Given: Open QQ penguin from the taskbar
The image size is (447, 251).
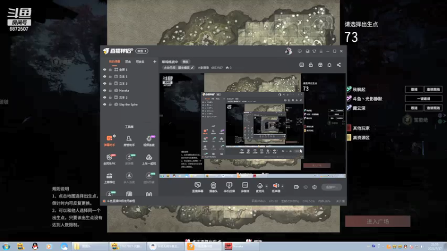Looking at the screenshot, I should coord(35,246).
